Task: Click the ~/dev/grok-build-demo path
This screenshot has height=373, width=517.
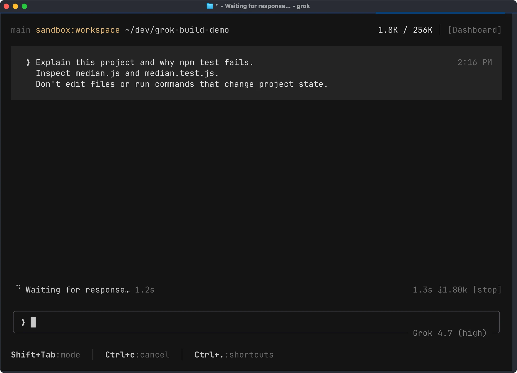Action: point(177,30)
